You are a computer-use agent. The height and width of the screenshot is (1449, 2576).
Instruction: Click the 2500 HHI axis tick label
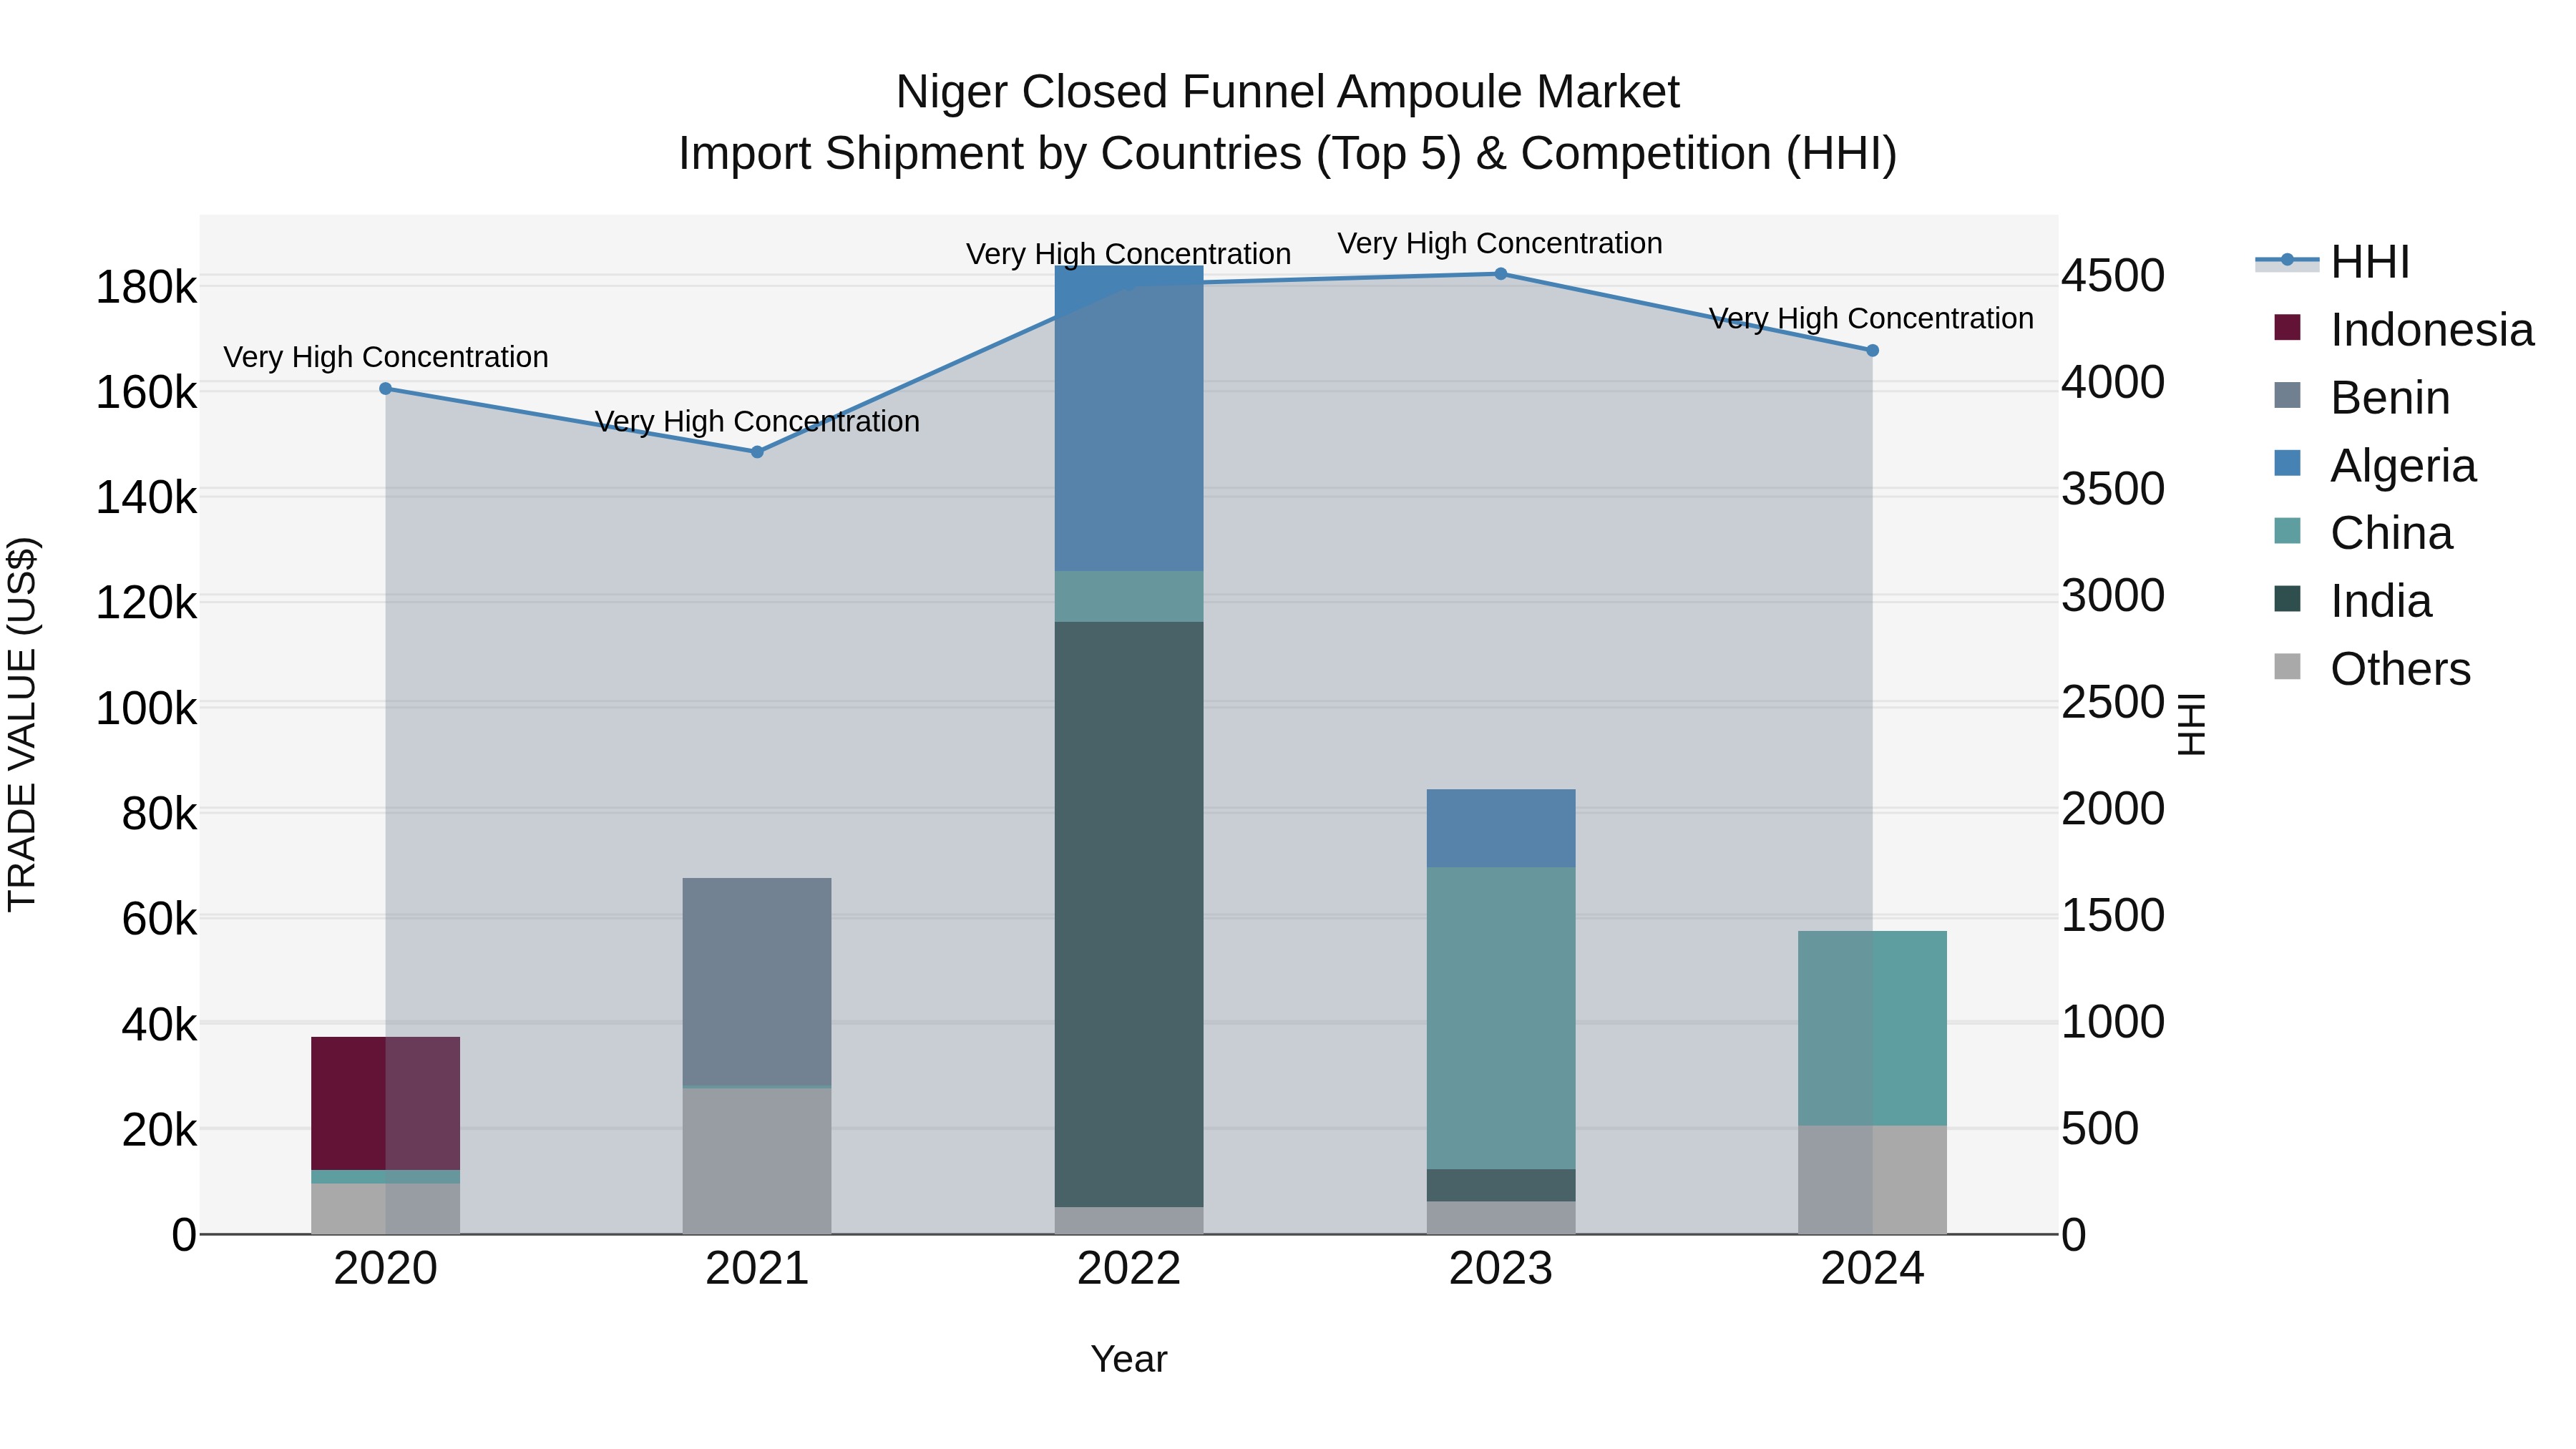click(x=2113, y=702)
